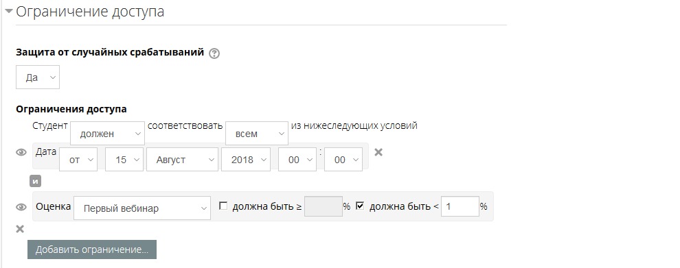680x268 pixels.
Task: Change the day dropdown showing 15
Action: (124, 159)
